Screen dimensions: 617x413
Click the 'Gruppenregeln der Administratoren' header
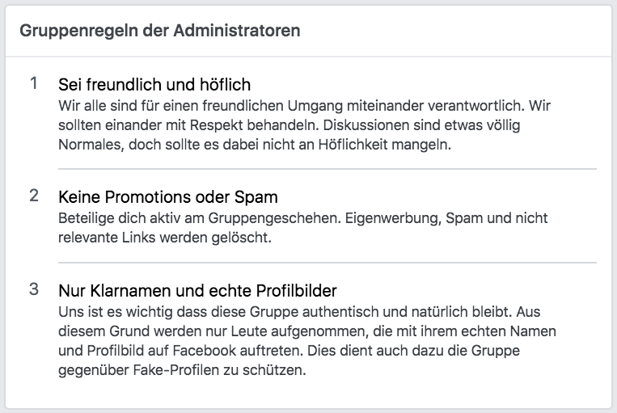(x=160, y=31)
